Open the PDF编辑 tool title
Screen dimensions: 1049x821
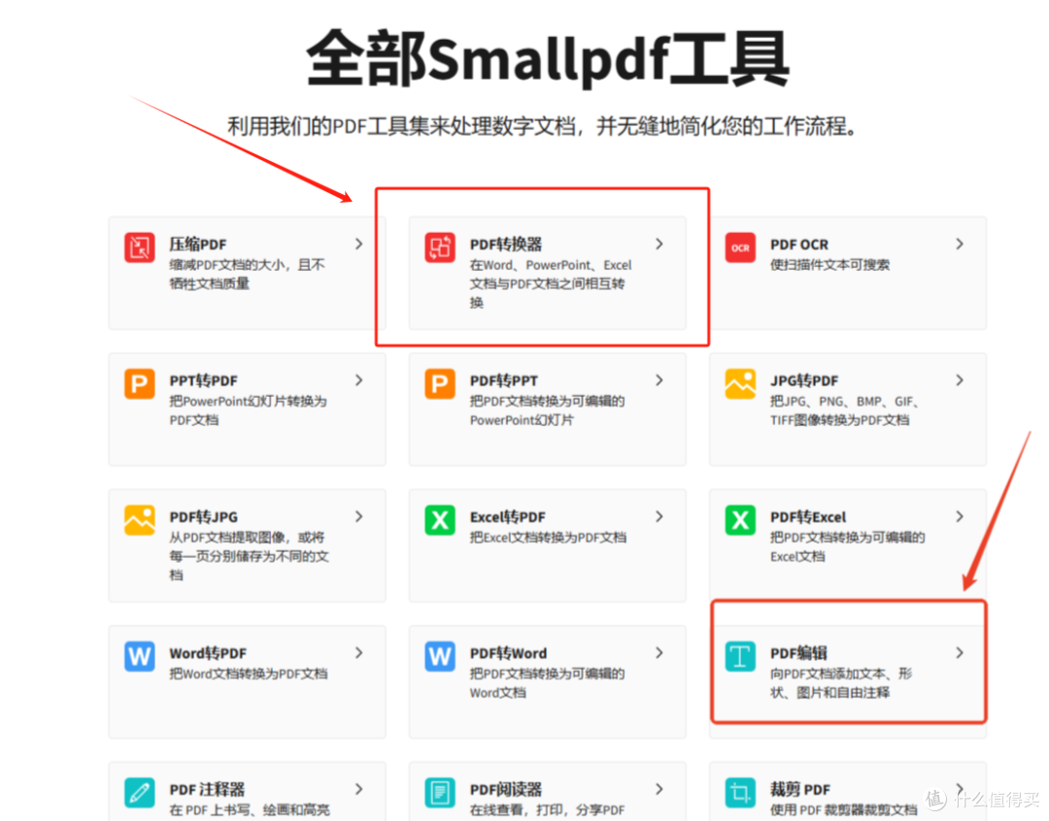click(x=798, y=654)
